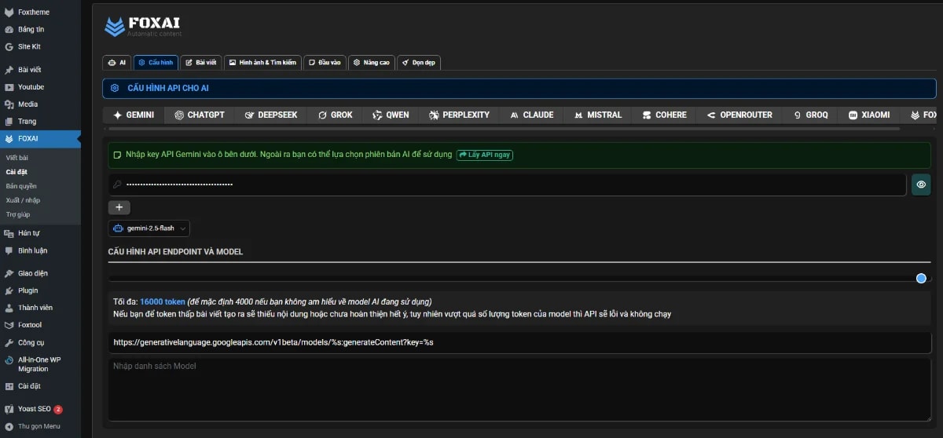Click the API endpoint URL field
Viewport: 943px width, 438px height.
519,343
